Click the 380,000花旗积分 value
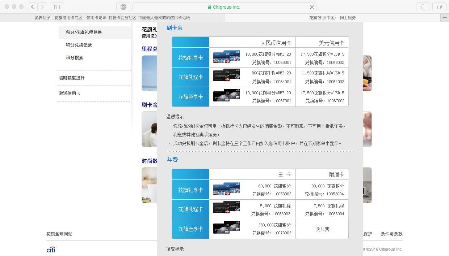The height and width of the screenshot is (256, 449). point(274,225)
